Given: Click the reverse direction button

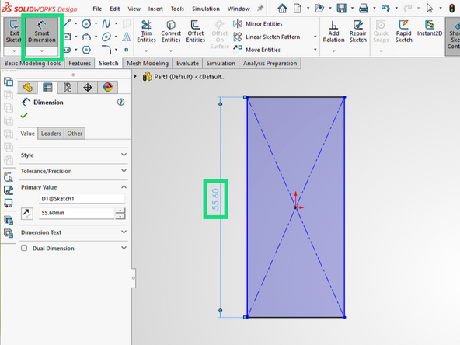Looking at the screenshot, I should [27, 214].
